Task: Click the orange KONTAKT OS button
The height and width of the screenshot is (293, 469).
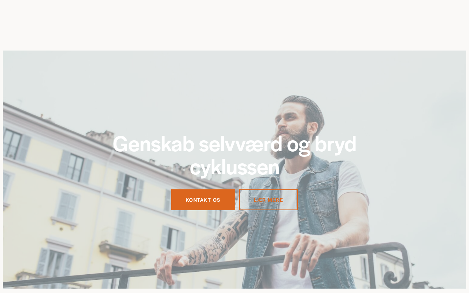Action: 203,200
